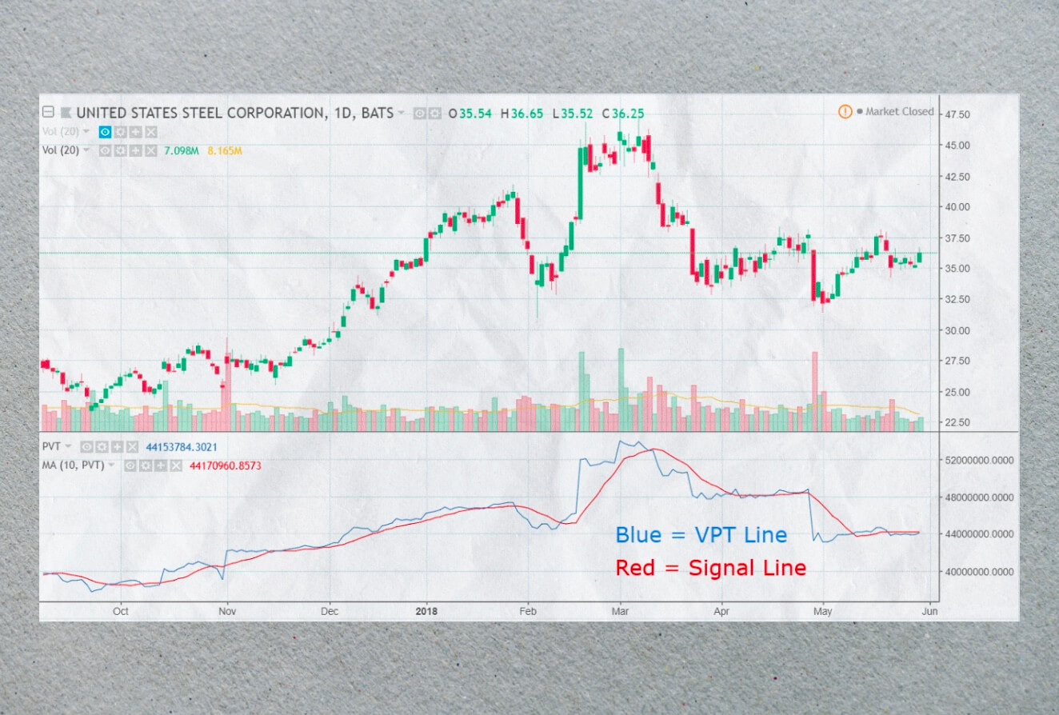Click the 2018 label on the time axis
Image resolution: width=1059 pixels, height=715 pixels.
426,610
